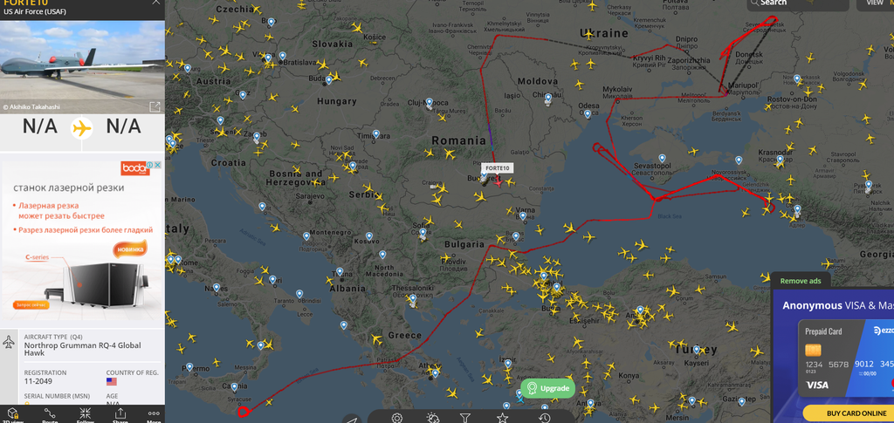Toggle the Route display for flight
This screenshot has width=894, height=423.
click(x=50, y=415)
